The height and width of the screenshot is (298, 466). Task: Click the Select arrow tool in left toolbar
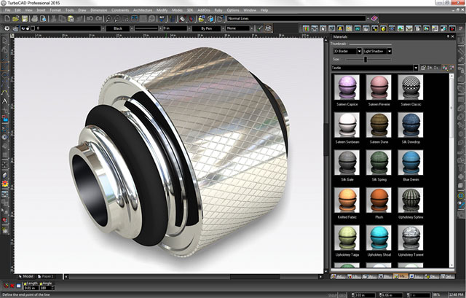coord(4,40)
